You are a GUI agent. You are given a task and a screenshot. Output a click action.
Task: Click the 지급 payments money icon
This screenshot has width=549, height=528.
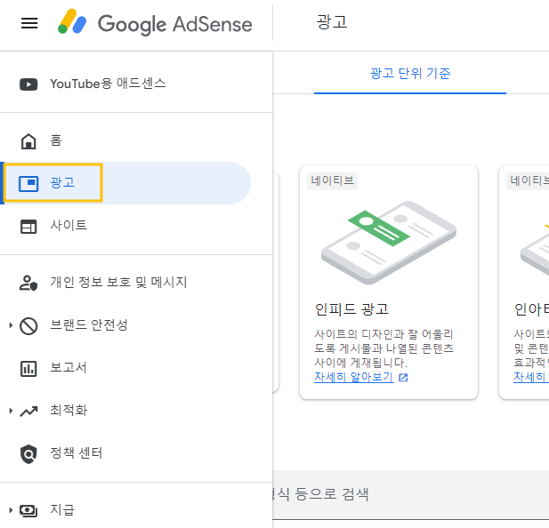[x=28, y=511]
